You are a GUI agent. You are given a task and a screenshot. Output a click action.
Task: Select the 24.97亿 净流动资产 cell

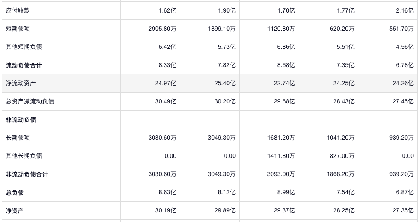click(x=166, y=83)
